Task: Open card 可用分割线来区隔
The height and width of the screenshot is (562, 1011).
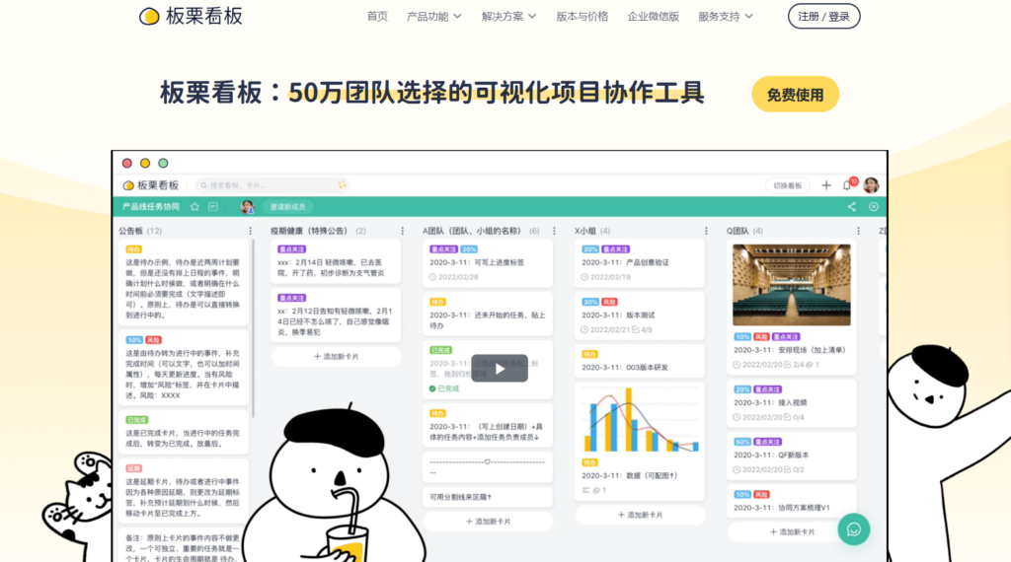Action: (x=488, y=497)
